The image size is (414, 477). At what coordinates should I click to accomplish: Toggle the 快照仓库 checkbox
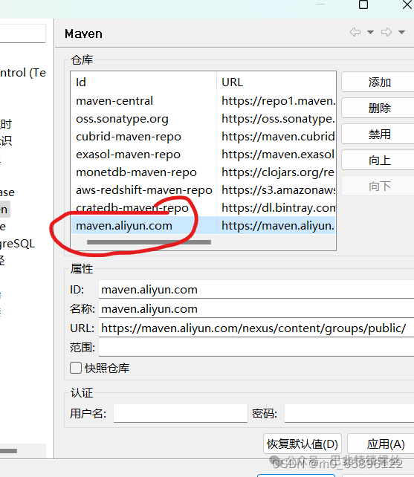[76, 368]
